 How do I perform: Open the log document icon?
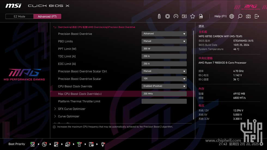click(201, 16)
